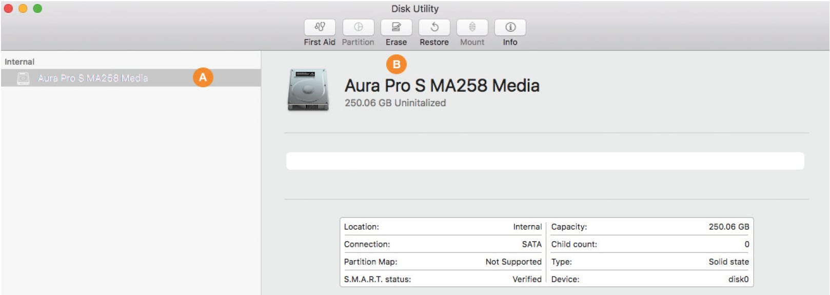
Task: Click the large hard drive icon
Action: 308,90
